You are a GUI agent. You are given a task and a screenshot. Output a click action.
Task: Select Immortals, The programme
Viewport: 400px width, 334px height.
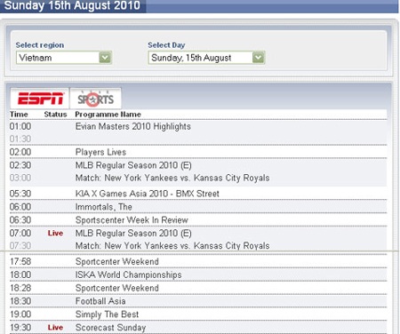coord(104,207)
